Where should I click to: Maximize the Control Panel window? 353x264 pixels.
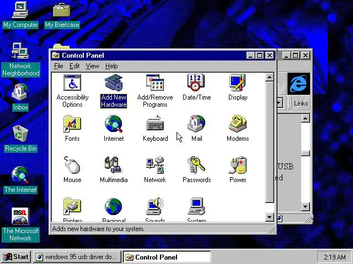[259, 56]
